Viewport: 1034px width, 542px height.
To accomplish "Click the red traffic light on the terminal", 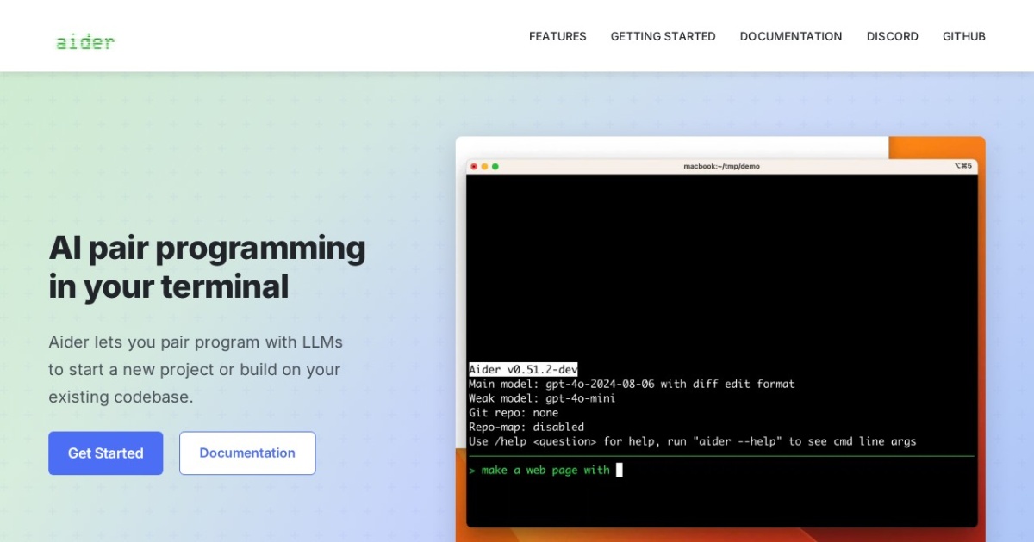I will click(x=475, y=167).
